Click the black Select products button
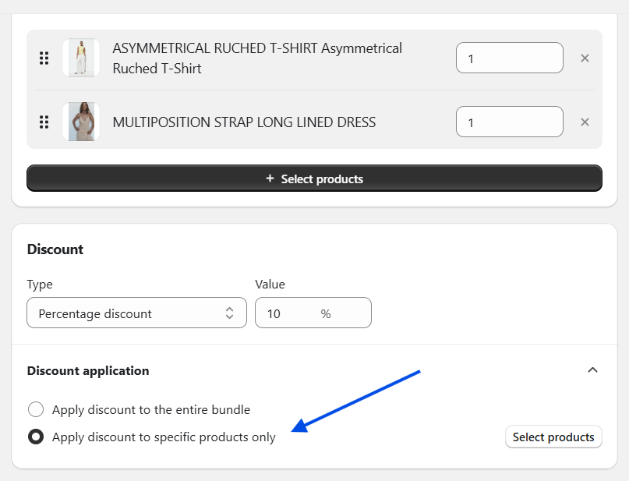The image size is (629, 481). [315, 178]
